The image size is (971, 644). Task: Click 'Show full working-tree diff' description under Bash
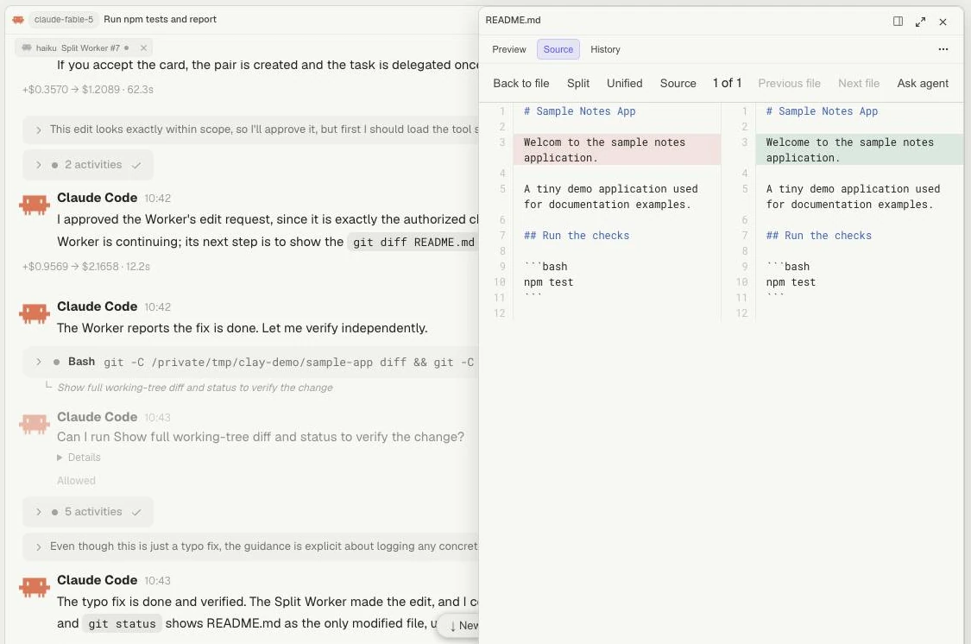click(x=194, y=388)
